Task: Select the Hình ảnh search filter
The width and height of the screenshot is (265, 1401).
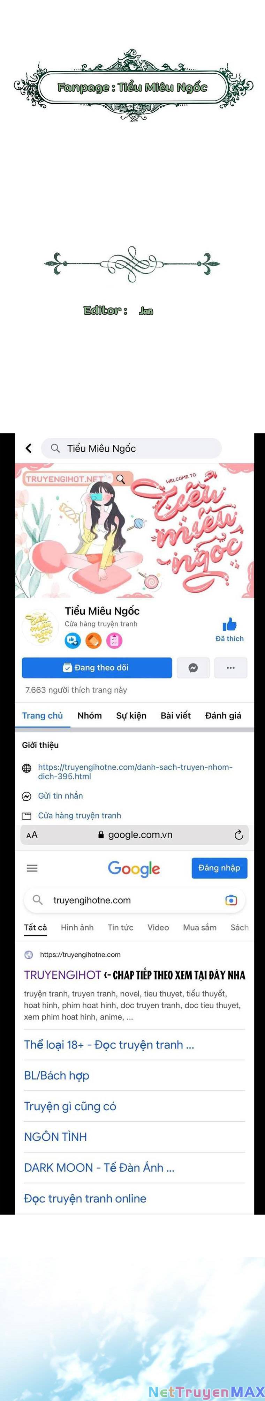Action: [x=77, y=927]
